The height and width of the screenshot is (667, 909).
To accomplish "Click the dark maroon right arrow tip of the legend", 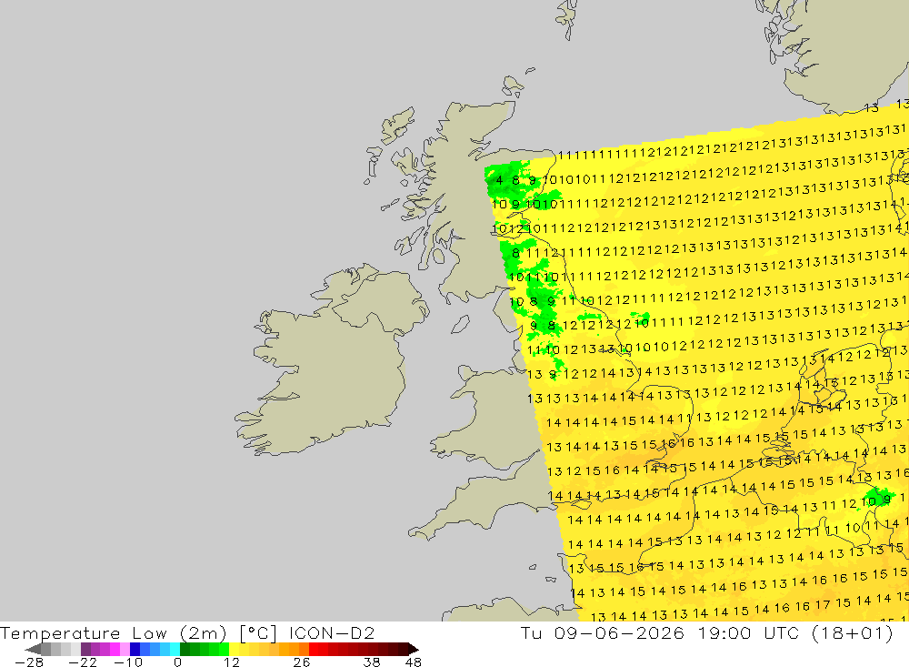I will pos(414,649).
